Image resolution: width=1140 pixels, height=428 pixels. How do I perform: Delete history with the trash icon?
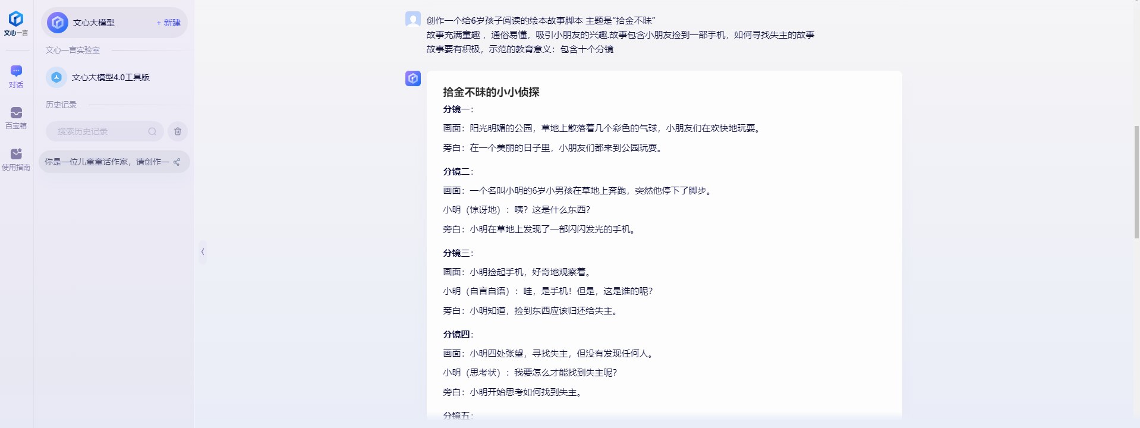pos(178,131)
